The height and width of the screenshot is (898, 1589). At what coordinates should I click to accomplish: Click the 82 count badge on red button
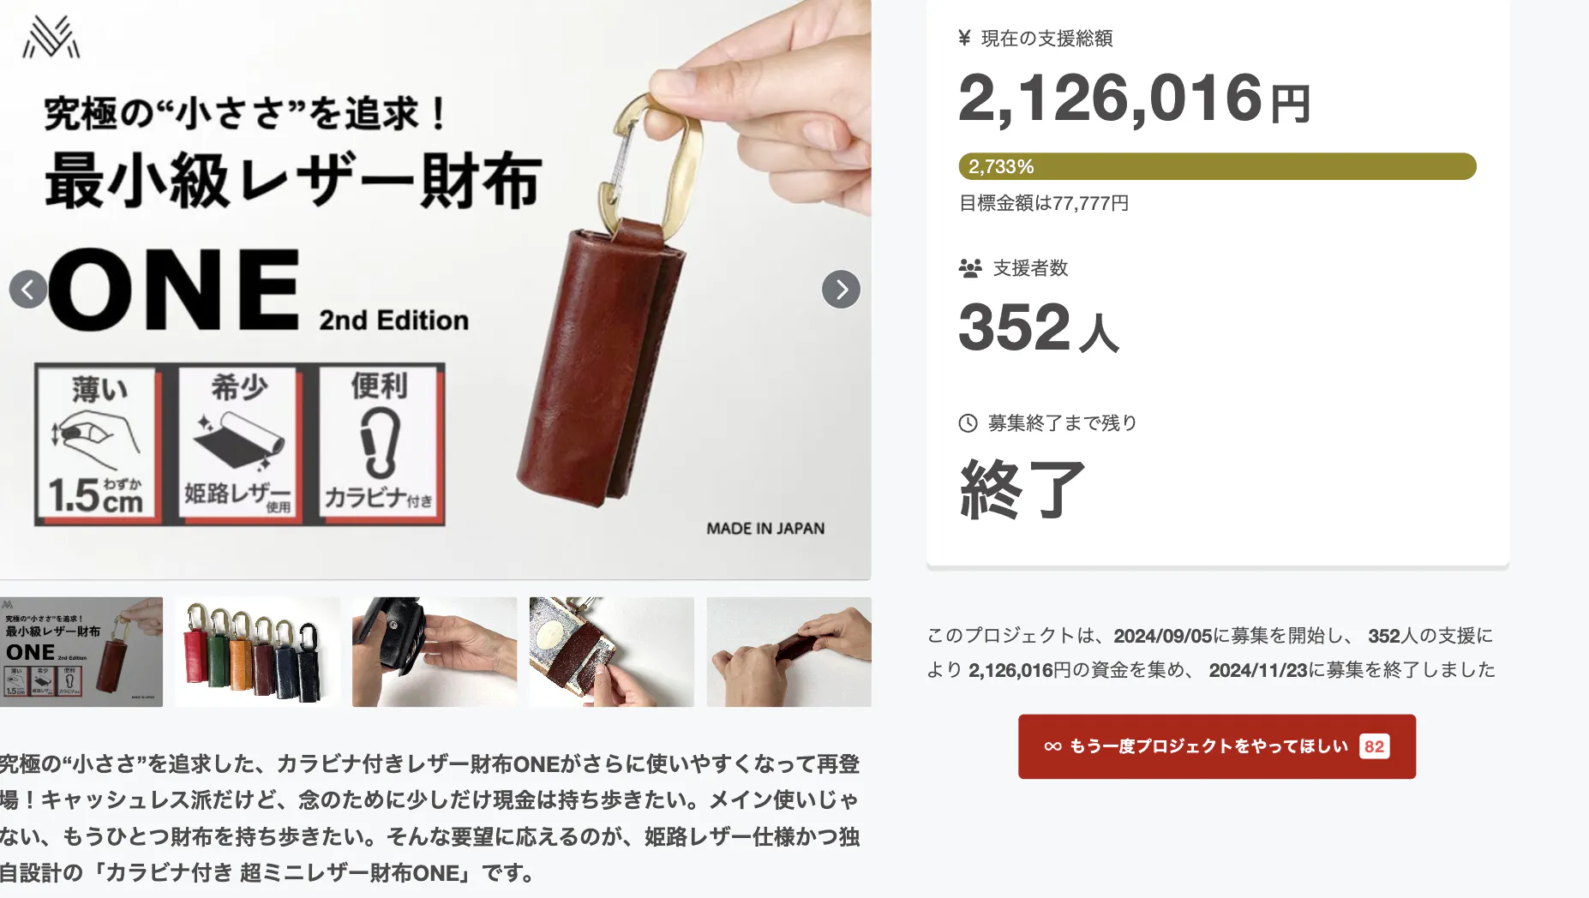click(x=1374, y=746)
